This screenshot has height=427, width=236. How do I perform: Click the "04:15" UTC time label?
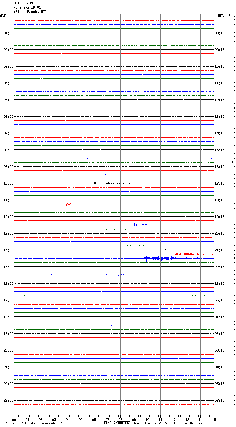(x=220, y=367)
